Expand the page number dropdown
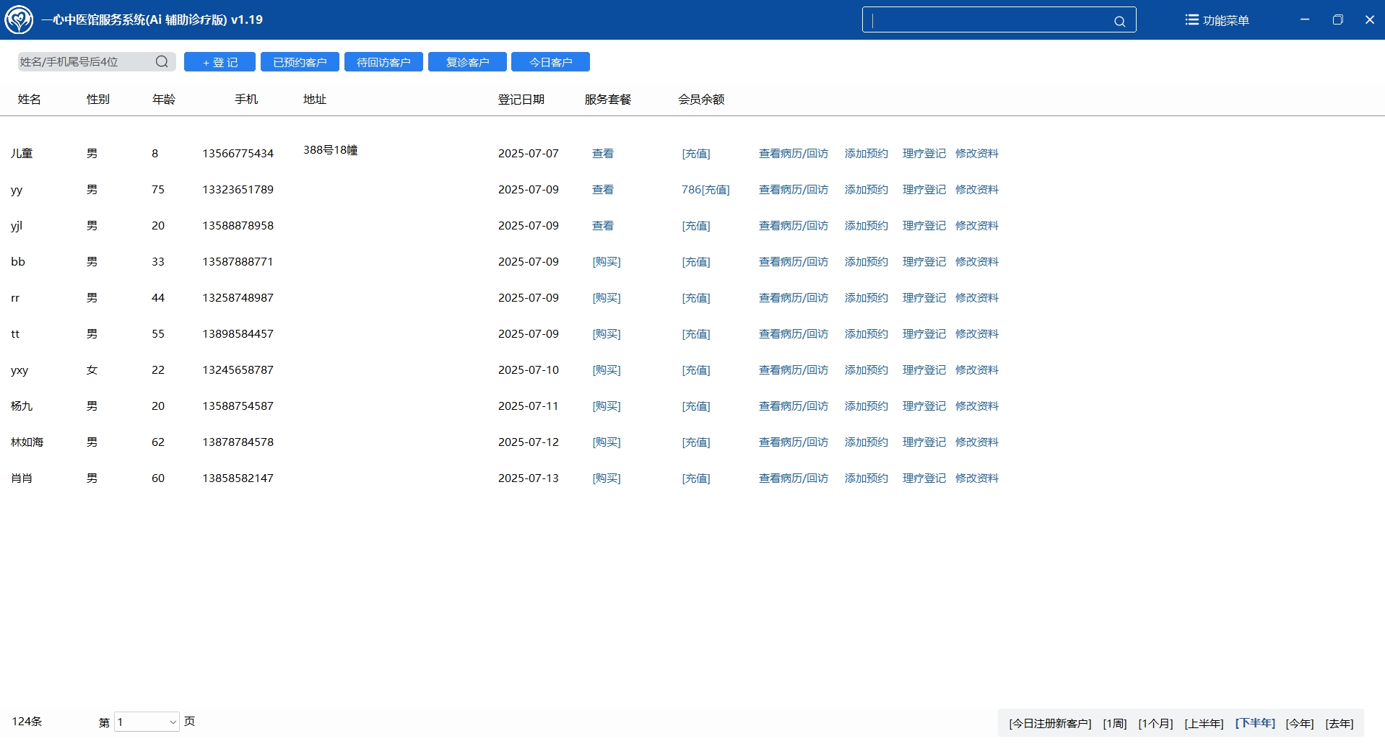Screen dimensions: 1385x744 [x=173, y=722]
